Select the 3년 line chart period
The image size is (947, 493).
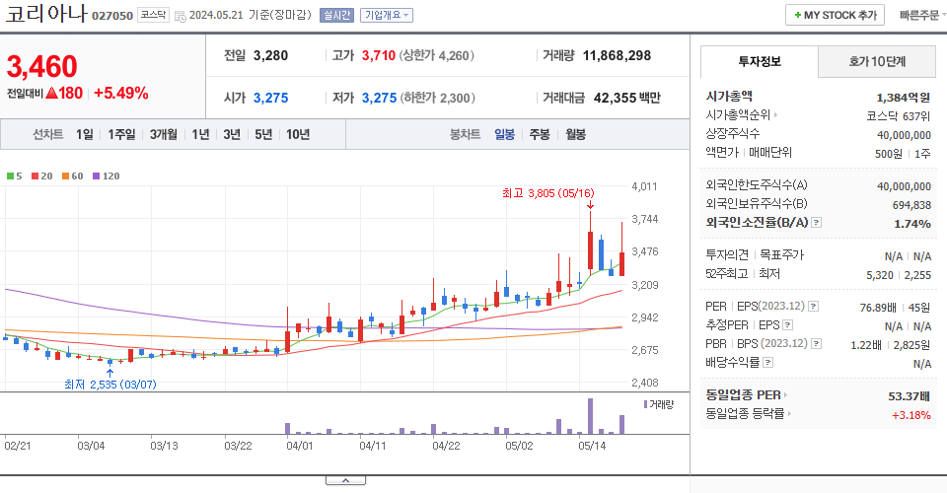click(x=232, y=134)
